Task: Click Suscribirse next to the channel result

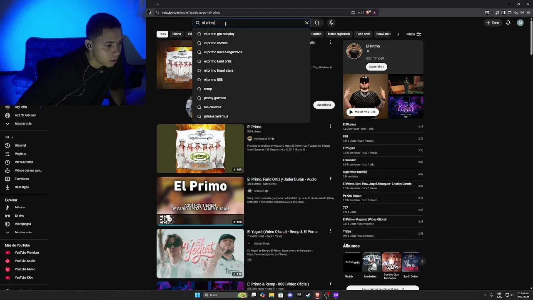Action: coord(324,105)
